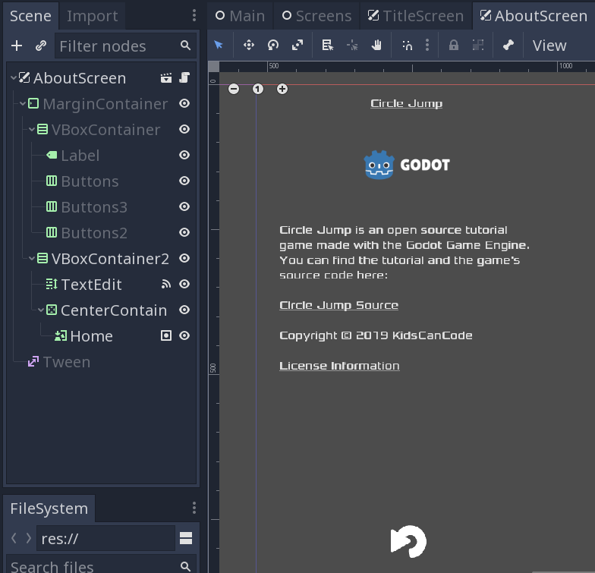Open the TitleScreen scene tab
This screenshot has width=595, height=573.
[416, 16]
